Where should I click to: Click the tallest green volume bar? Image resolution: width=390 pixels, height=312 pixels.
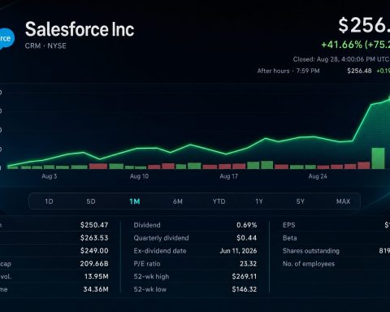pyautogui.click(x=378, y=158)
